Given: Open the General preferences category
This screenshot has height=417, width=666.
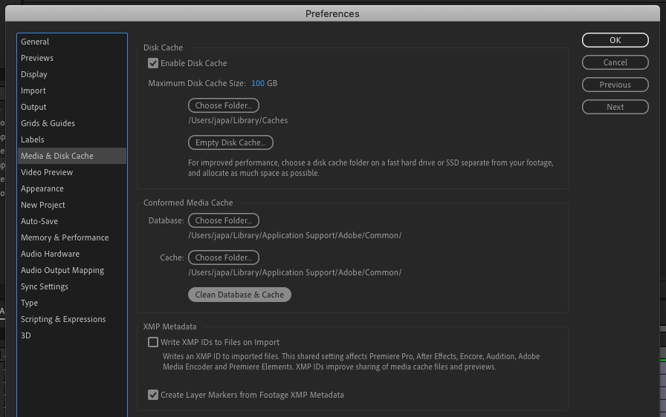Looking at the screenshot, I should [x=72, y=42].
